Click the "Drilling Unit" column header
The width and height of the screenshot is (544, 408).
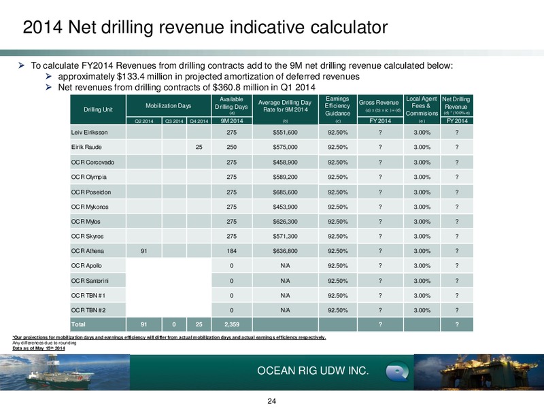(98, 109)
